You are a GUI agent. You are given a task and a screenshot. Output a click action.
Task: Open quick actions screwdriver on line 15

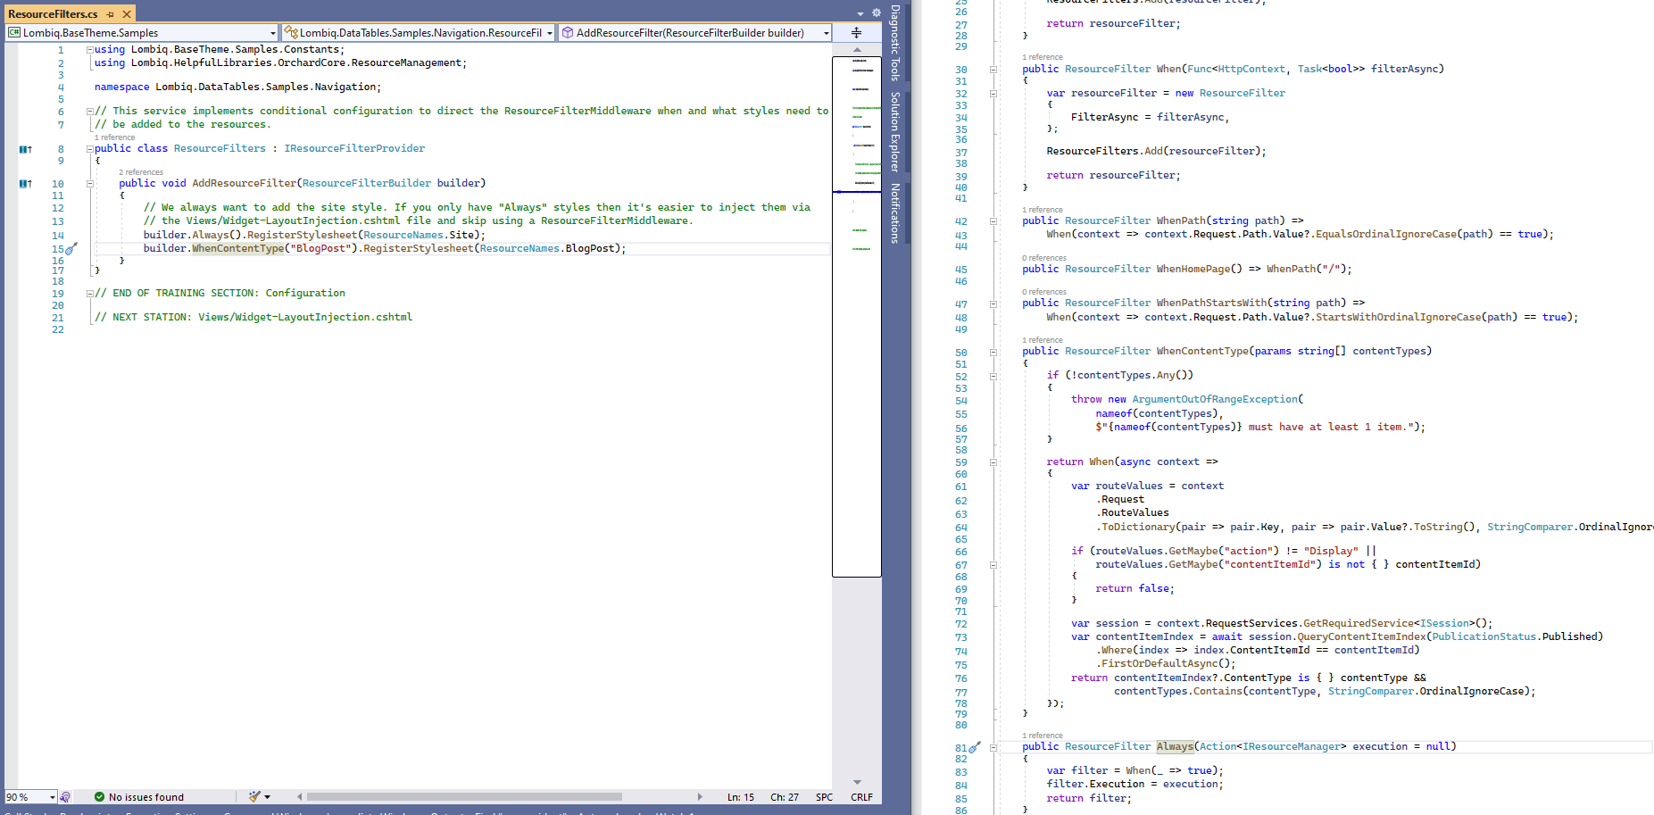pos(72,249)
